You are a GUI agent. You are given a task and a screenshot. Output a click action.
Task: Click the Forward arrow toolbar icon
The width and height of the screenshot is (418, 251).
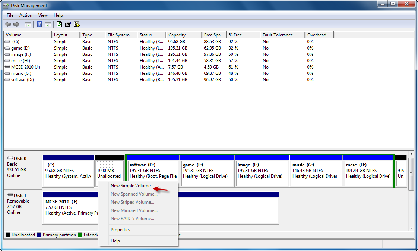tap(16, 25)
